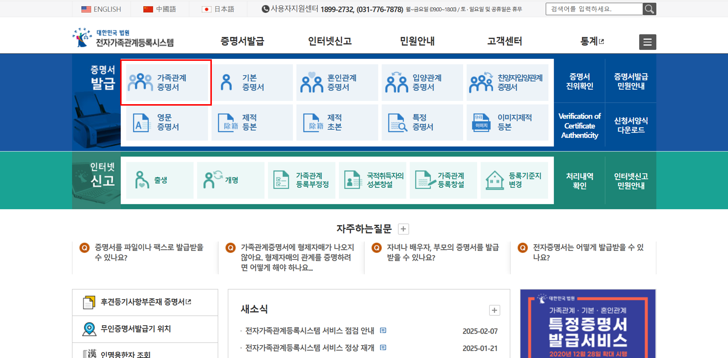Open the 민원안내 menu
Screen dimensions: 728x358
pyautogui.click(x=416, y=41)
